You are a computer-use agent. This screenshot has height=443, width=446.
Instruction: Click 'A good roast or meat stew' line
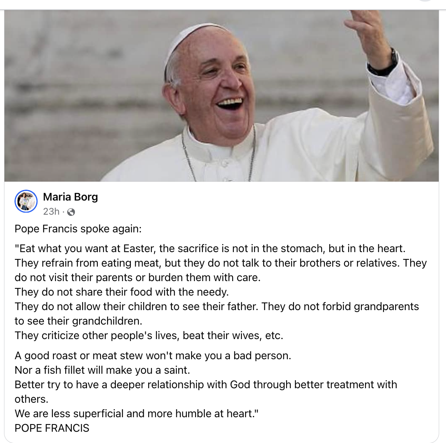pyautogui.click(x=153, y=356)
